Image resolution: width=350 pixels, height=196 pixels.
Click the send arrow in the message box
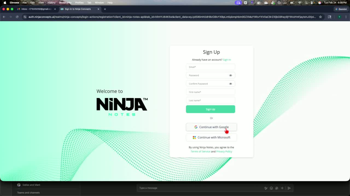(x=289, y=188)
